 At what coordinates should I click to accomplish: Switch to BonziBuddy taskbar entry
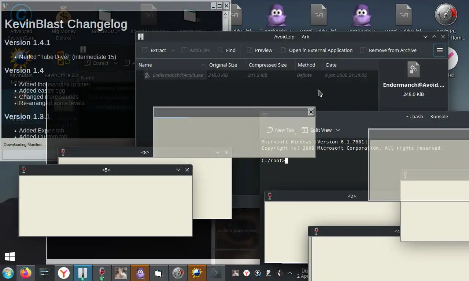tap(140, 273)
